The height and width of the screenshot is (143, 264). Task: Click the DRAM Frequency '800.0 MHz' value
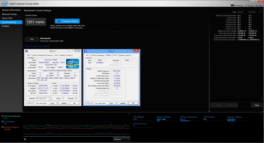(117, 71)
